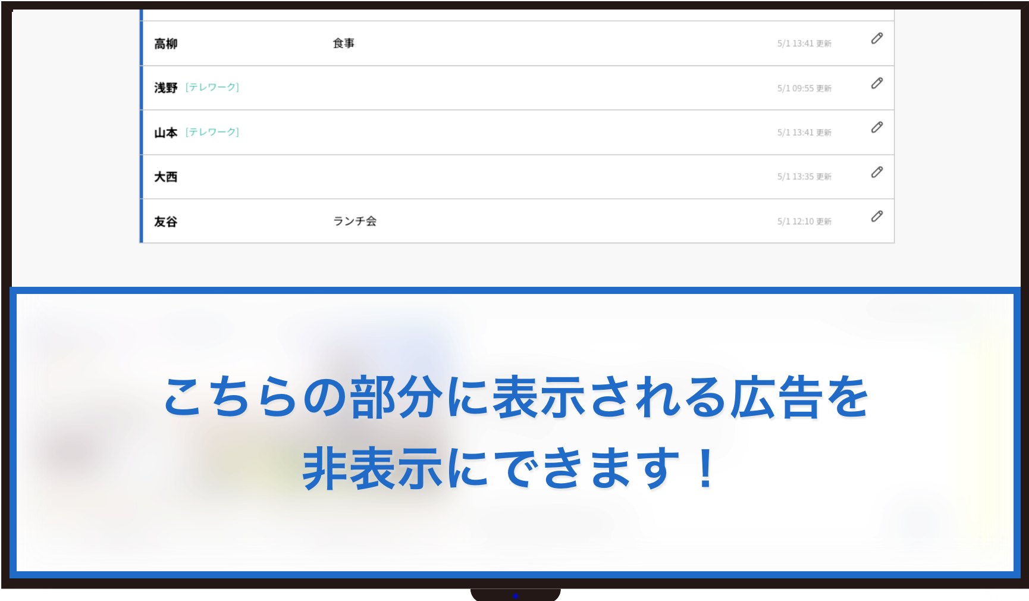Click the 5/1 09:55 更新 timestamp

pos(804,89)
